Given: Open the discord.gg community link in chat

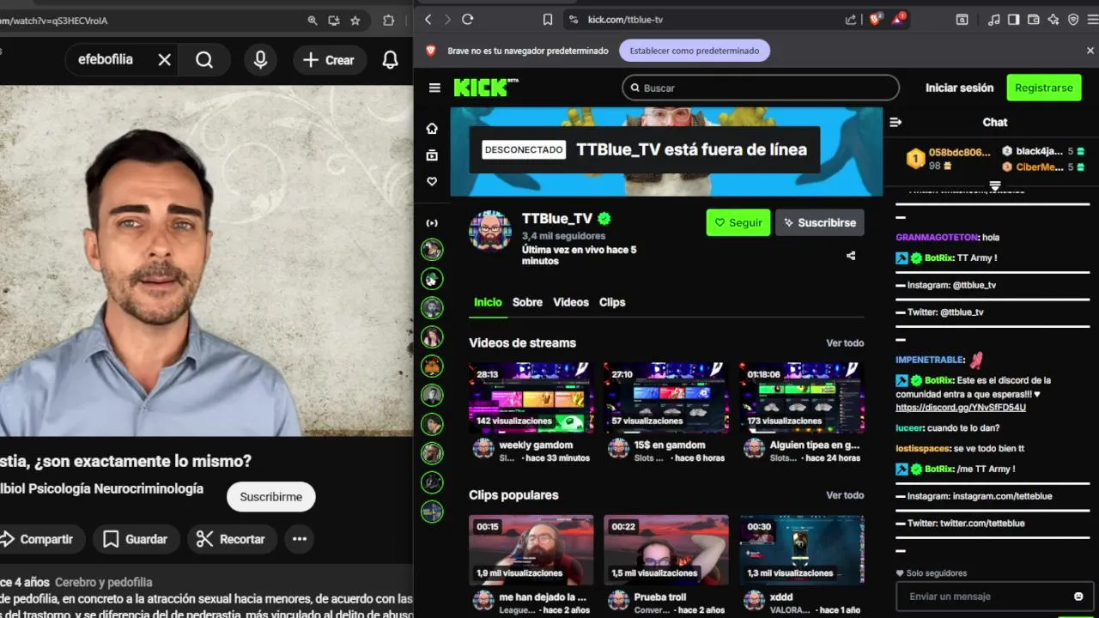Looking at the screenshot, I should pyautogui.click(x=960, y=407).
